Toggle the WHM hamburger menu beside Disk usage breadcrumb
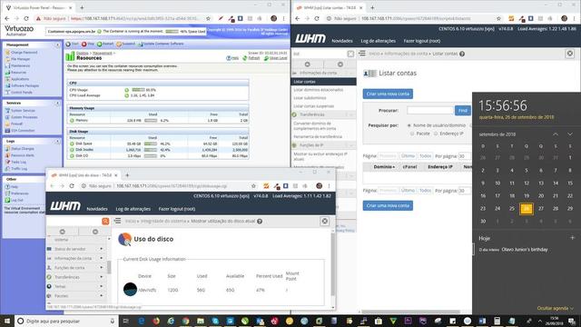This screenshot has height=327, width=581. click(x=117, y=221)
